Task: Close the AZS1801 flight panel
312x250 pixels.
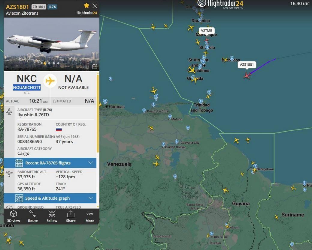Action: (x=95, y=6)
